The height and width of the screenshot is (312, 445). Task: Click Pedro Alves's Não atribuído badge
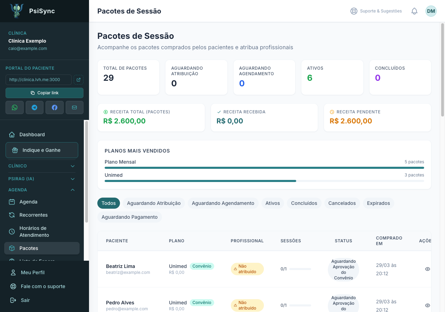click(x=247, y=305)
